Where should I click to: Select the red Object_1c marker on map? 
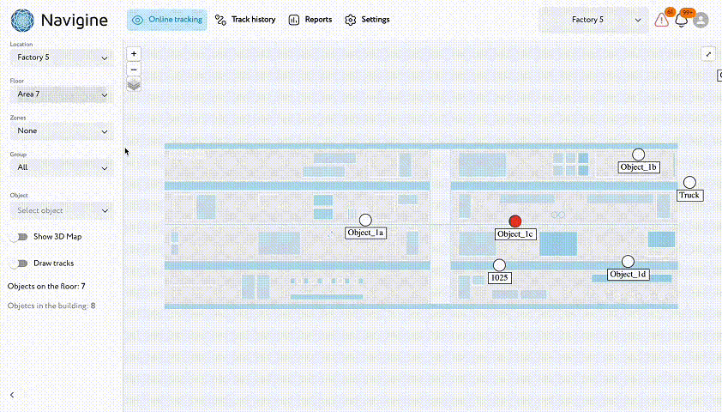(515, 221)
